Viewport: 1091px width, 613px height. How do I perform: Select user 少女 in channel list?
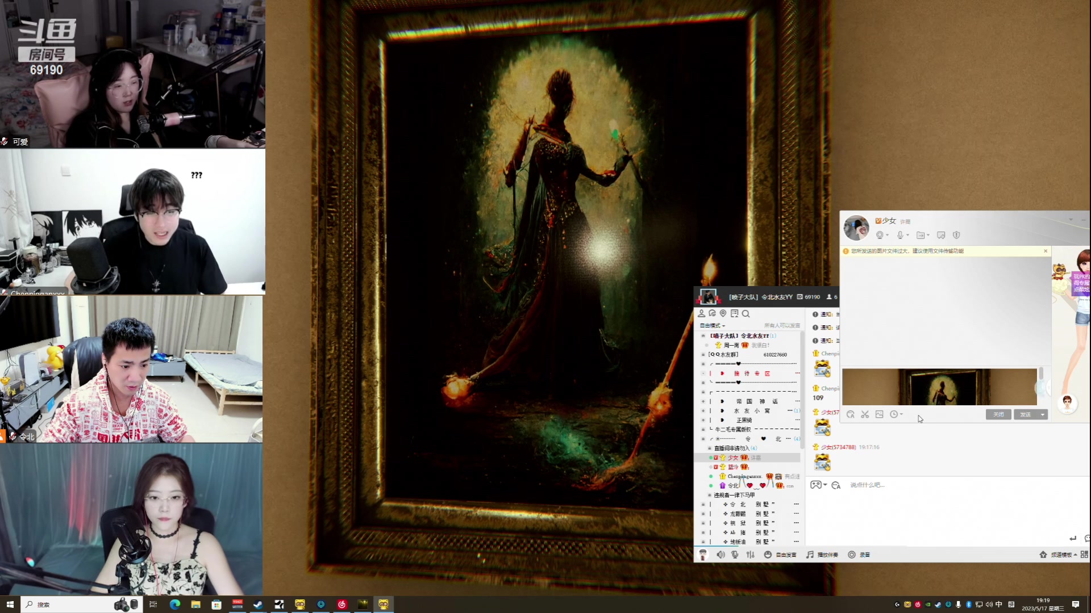coord(748,457)
